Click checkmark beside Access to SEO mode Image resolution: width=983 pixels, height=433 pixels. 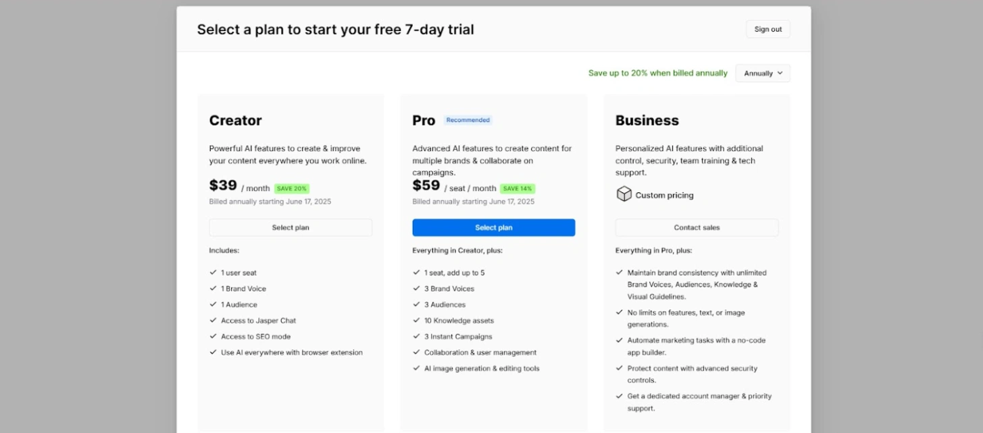tap(213, 337)
